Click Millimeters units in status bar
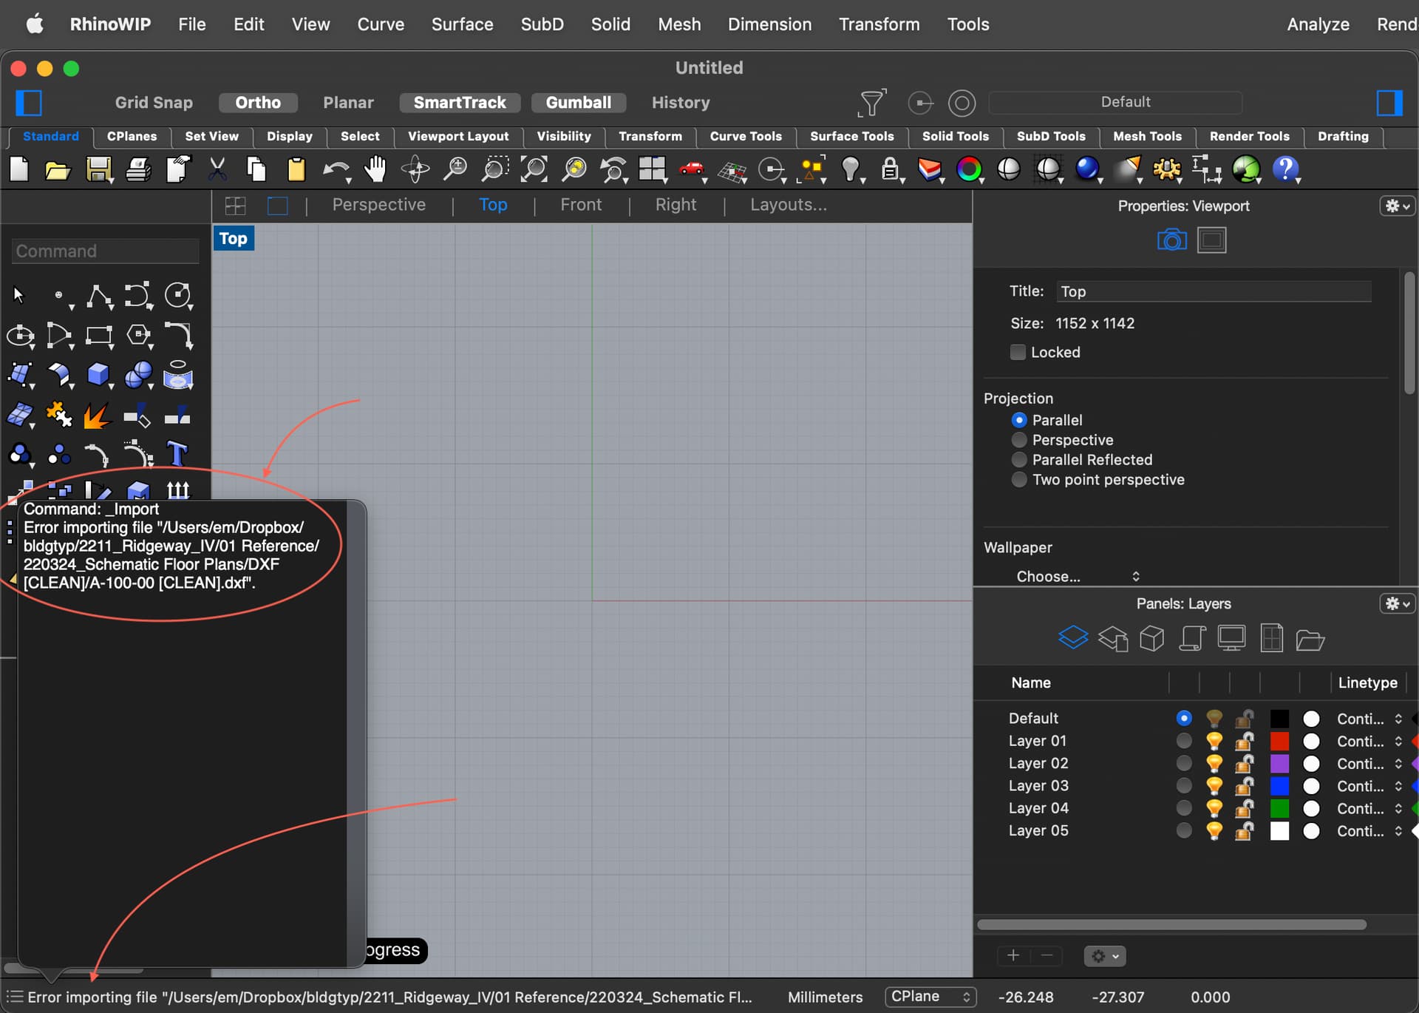The width and height of the screenshot is (1419, 1013). click(825, 997)
